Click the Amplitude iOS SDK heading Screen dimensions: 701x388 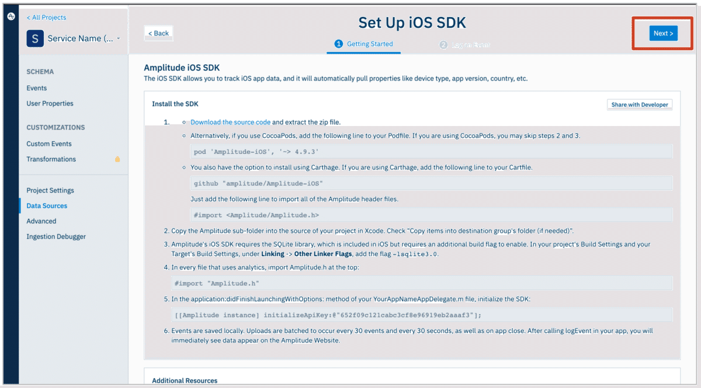pos(182,68)
